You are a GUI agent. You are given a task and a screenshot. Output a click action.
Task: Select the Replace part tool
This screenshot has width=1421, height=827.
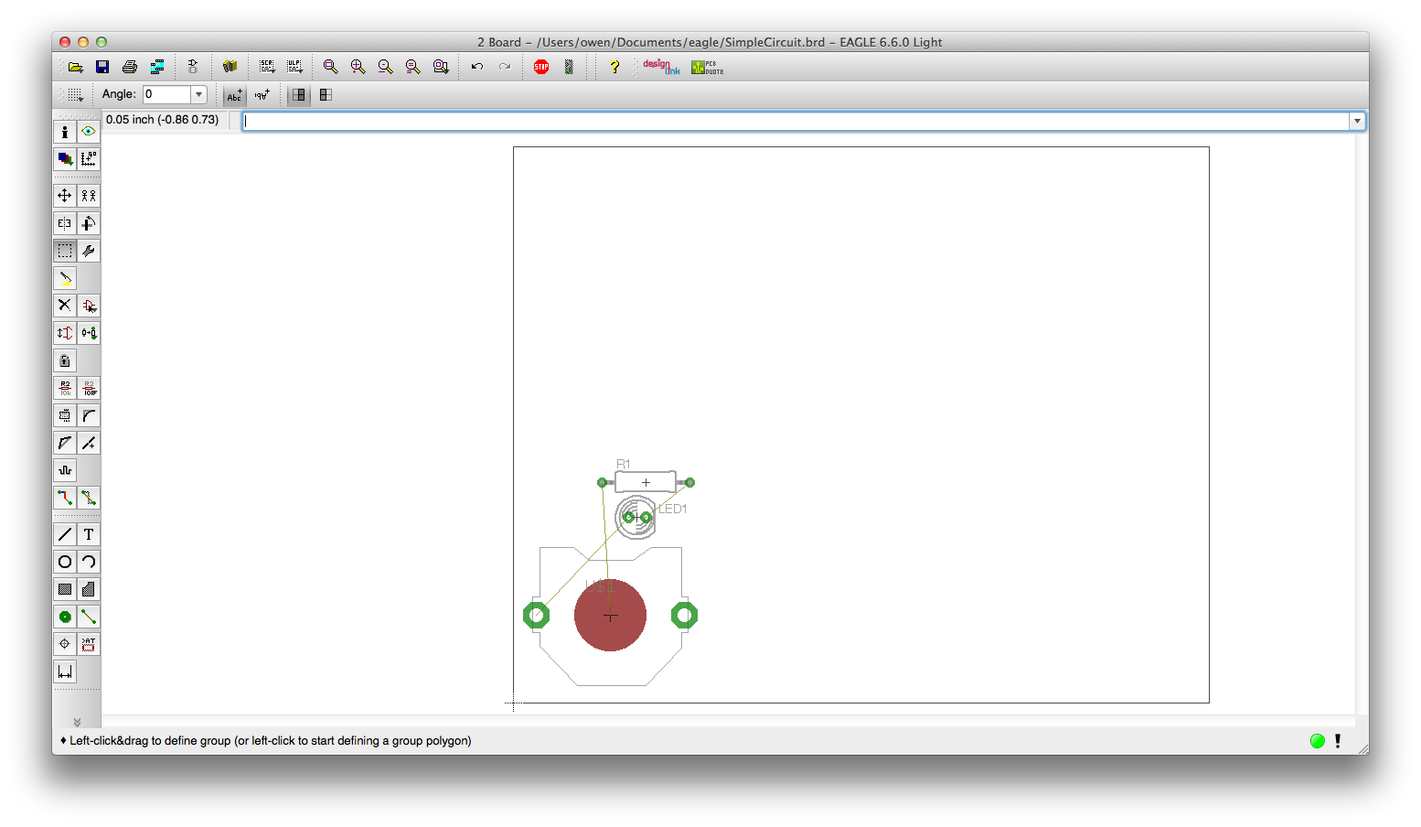click(x=89, y=333)
